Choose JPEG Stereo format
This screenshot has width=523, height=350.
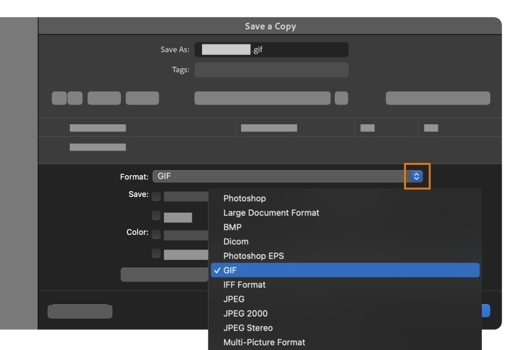click(248, 328)
